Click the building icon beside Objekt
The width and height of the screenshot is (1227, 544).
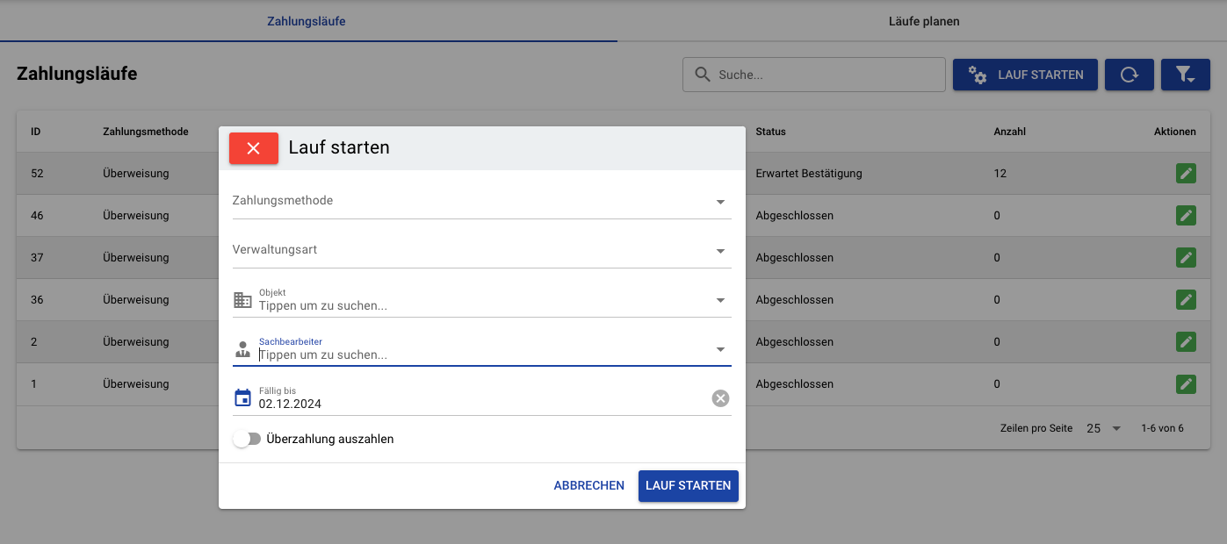[x=242, y=300]
